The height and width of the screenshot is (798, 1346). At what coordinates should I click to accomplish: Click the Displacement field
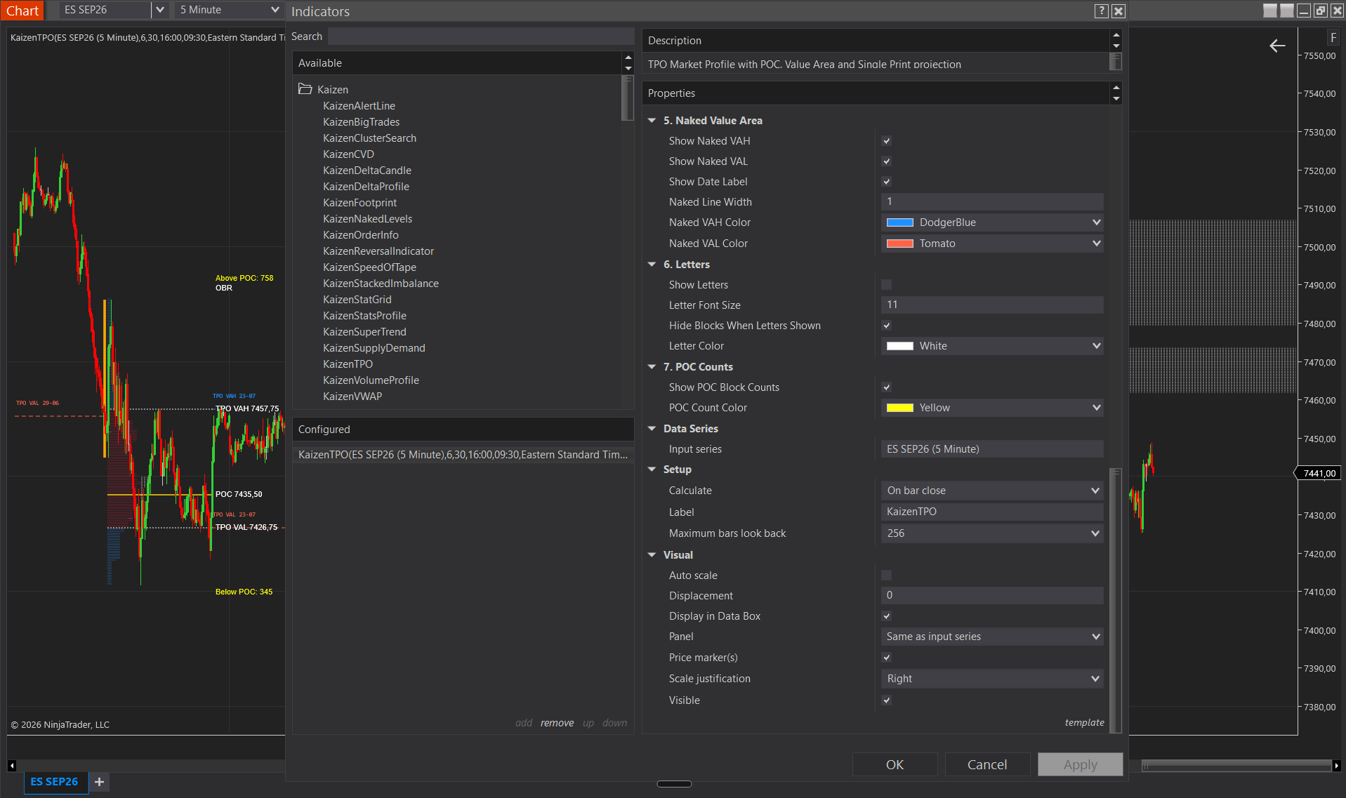pyautogui.click(x=992, y=595)
